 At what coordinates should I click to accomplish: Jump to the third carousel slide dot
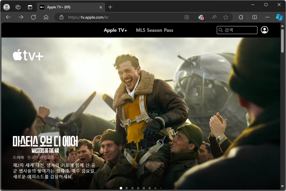(x=132, y=188)
